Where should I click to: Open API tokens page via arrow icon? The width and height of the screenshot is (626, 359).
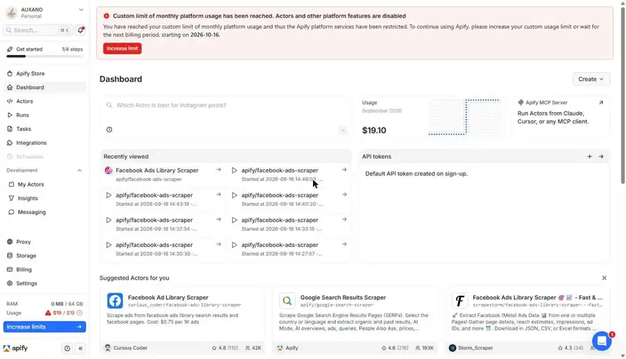(601, 157)
